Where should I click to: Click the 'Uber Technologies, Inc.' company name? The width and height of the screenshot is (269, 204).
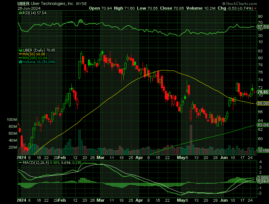53,3
